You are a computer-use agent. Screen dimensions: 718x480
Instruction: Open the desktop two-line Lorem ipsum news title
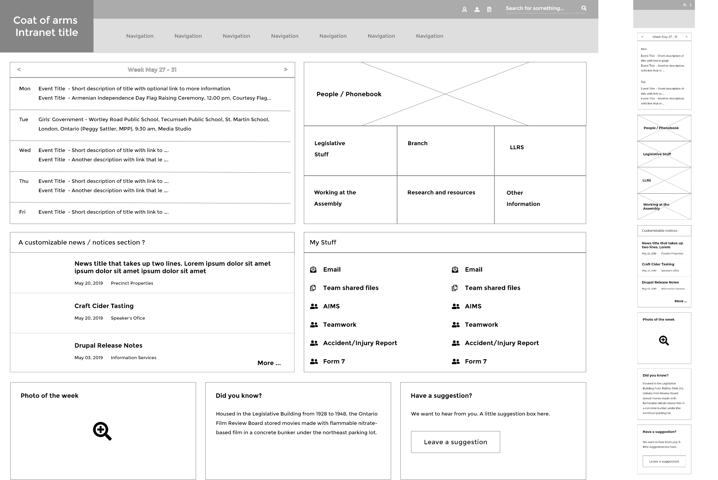coord(172,267)
